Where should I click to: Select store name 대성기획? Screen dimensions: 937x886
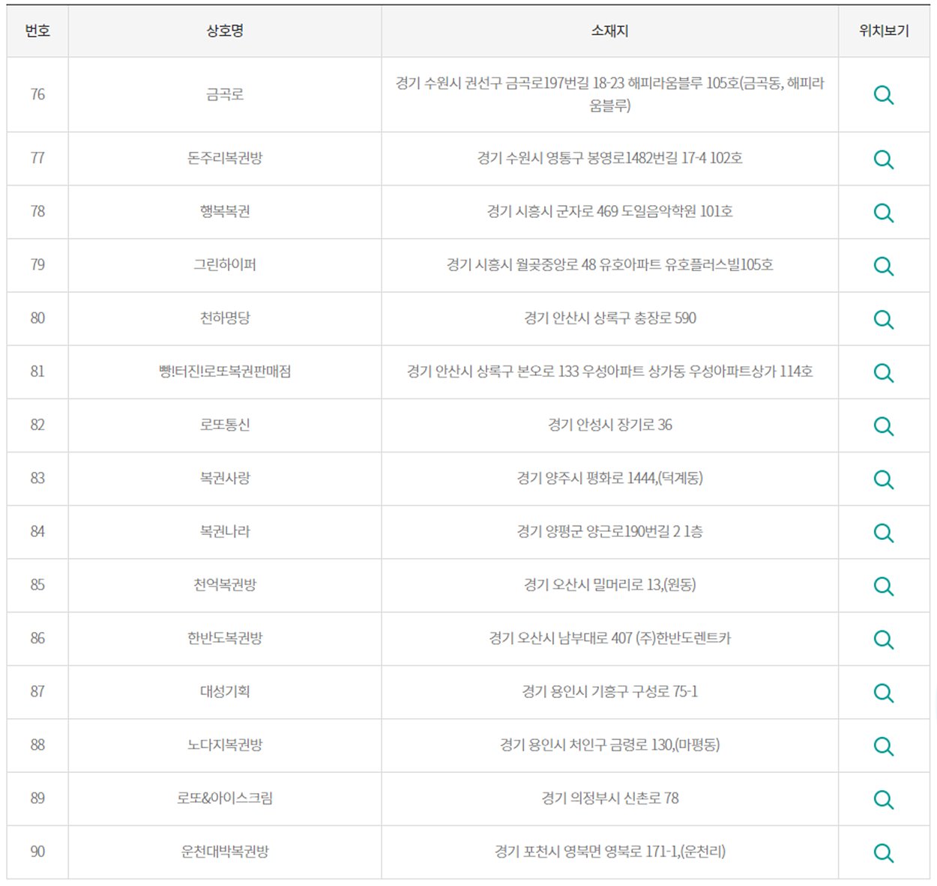coord(225,691)
